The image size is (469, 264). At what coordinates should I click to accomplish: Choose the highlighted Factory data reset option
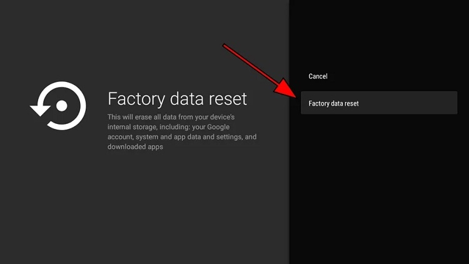378,103
